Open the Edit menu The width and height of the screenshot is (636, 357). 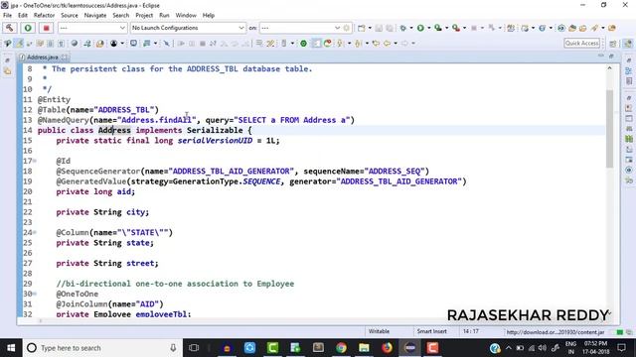click(23, 15)
